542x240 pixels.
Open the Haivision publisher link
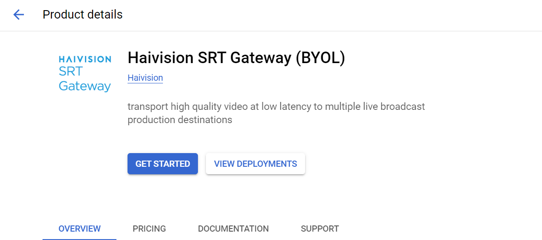[145, 78]
